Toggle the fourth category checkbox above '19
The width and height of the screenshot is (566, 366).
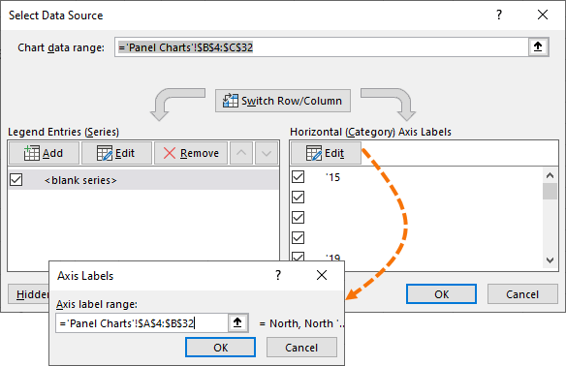(299, 237)
